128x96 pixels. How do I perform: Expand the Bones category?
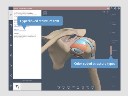coord(113,32)
